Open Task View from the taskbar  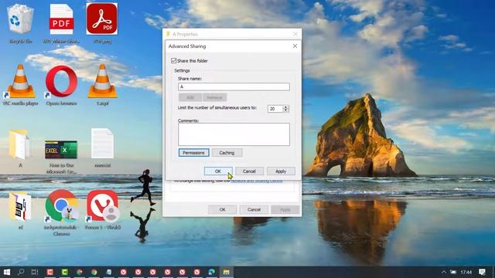(x=35, y=272)
